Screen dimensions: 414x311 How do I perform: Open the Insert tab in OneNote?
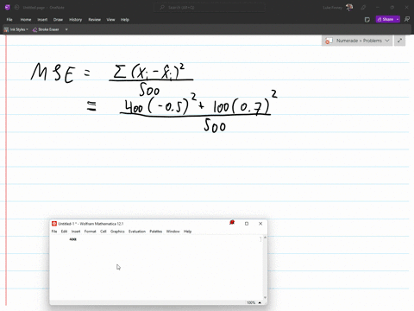42,20
